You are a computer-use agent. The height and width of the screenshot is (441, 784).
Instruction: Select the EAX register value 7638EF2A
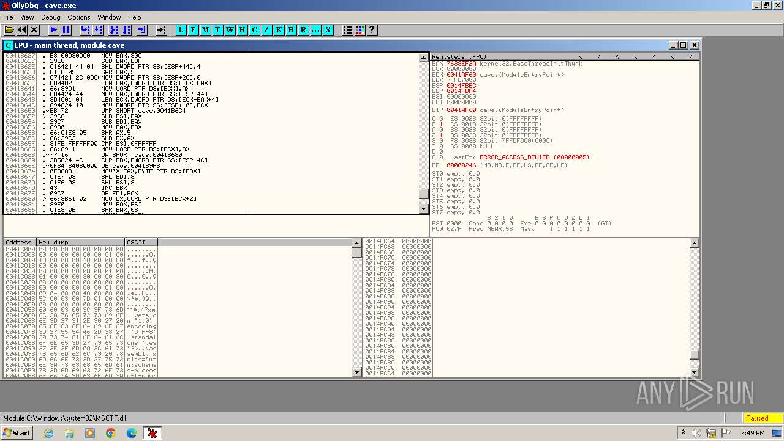click(x=461, y=64)
